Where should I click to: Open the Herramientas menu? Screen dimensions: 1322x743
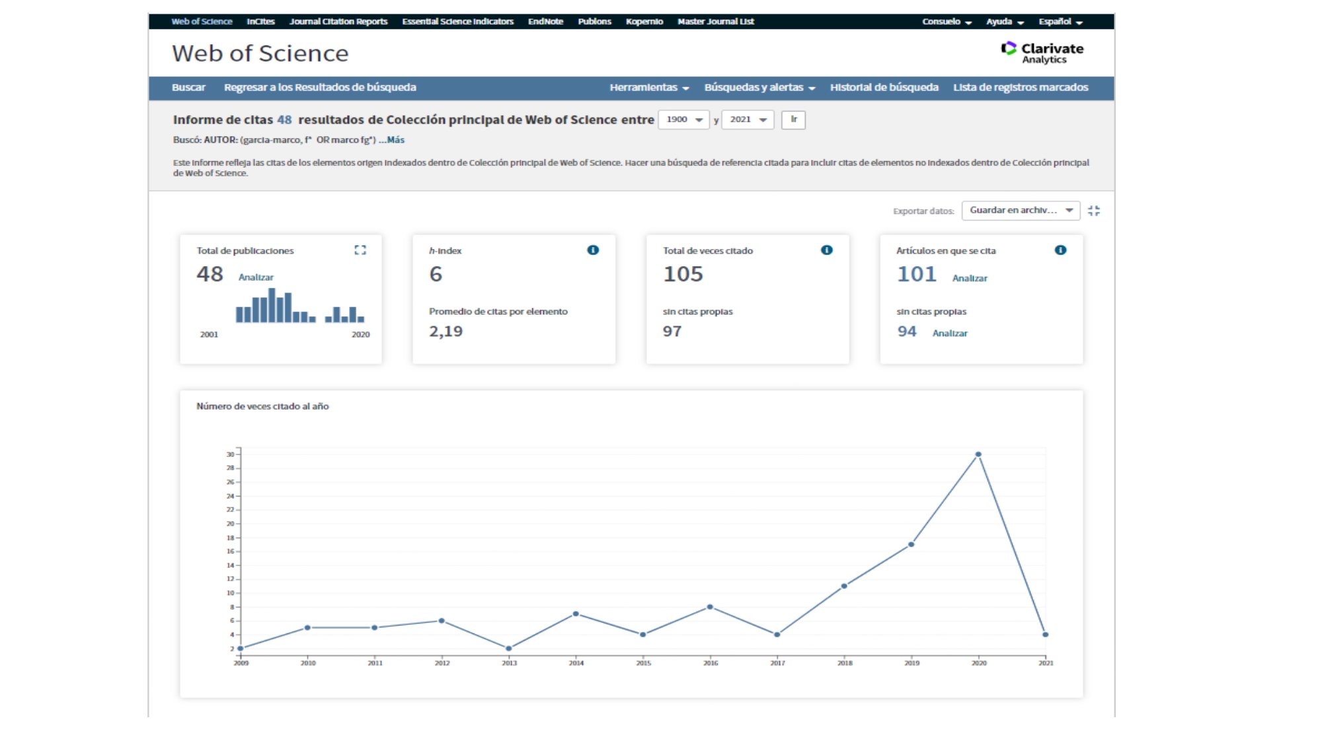click(x=649, y=88)
